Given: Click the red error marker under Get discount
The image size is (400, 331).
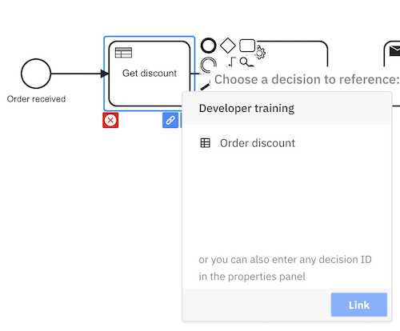Looking at the screenshot, I should 110,120.
